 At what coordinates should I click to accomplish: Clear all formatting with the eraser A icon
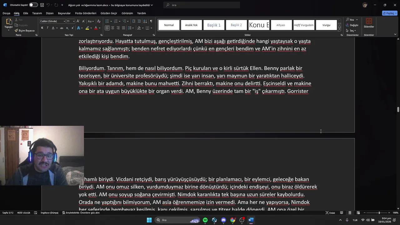pos(99,21)
